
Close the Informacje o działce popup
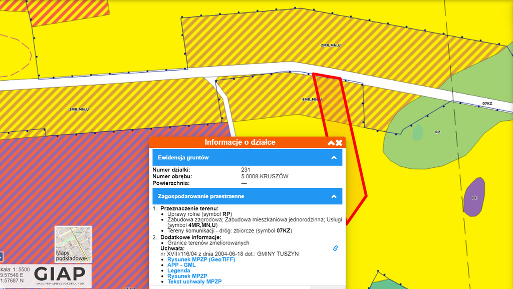339,143
